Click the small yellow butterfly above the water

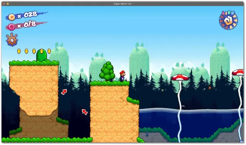(163, 90)
